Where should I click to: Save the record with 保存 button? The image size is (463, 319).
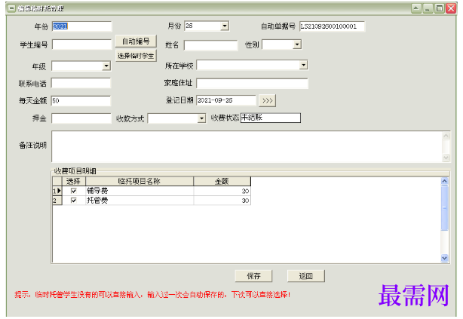tap(253, 276)
